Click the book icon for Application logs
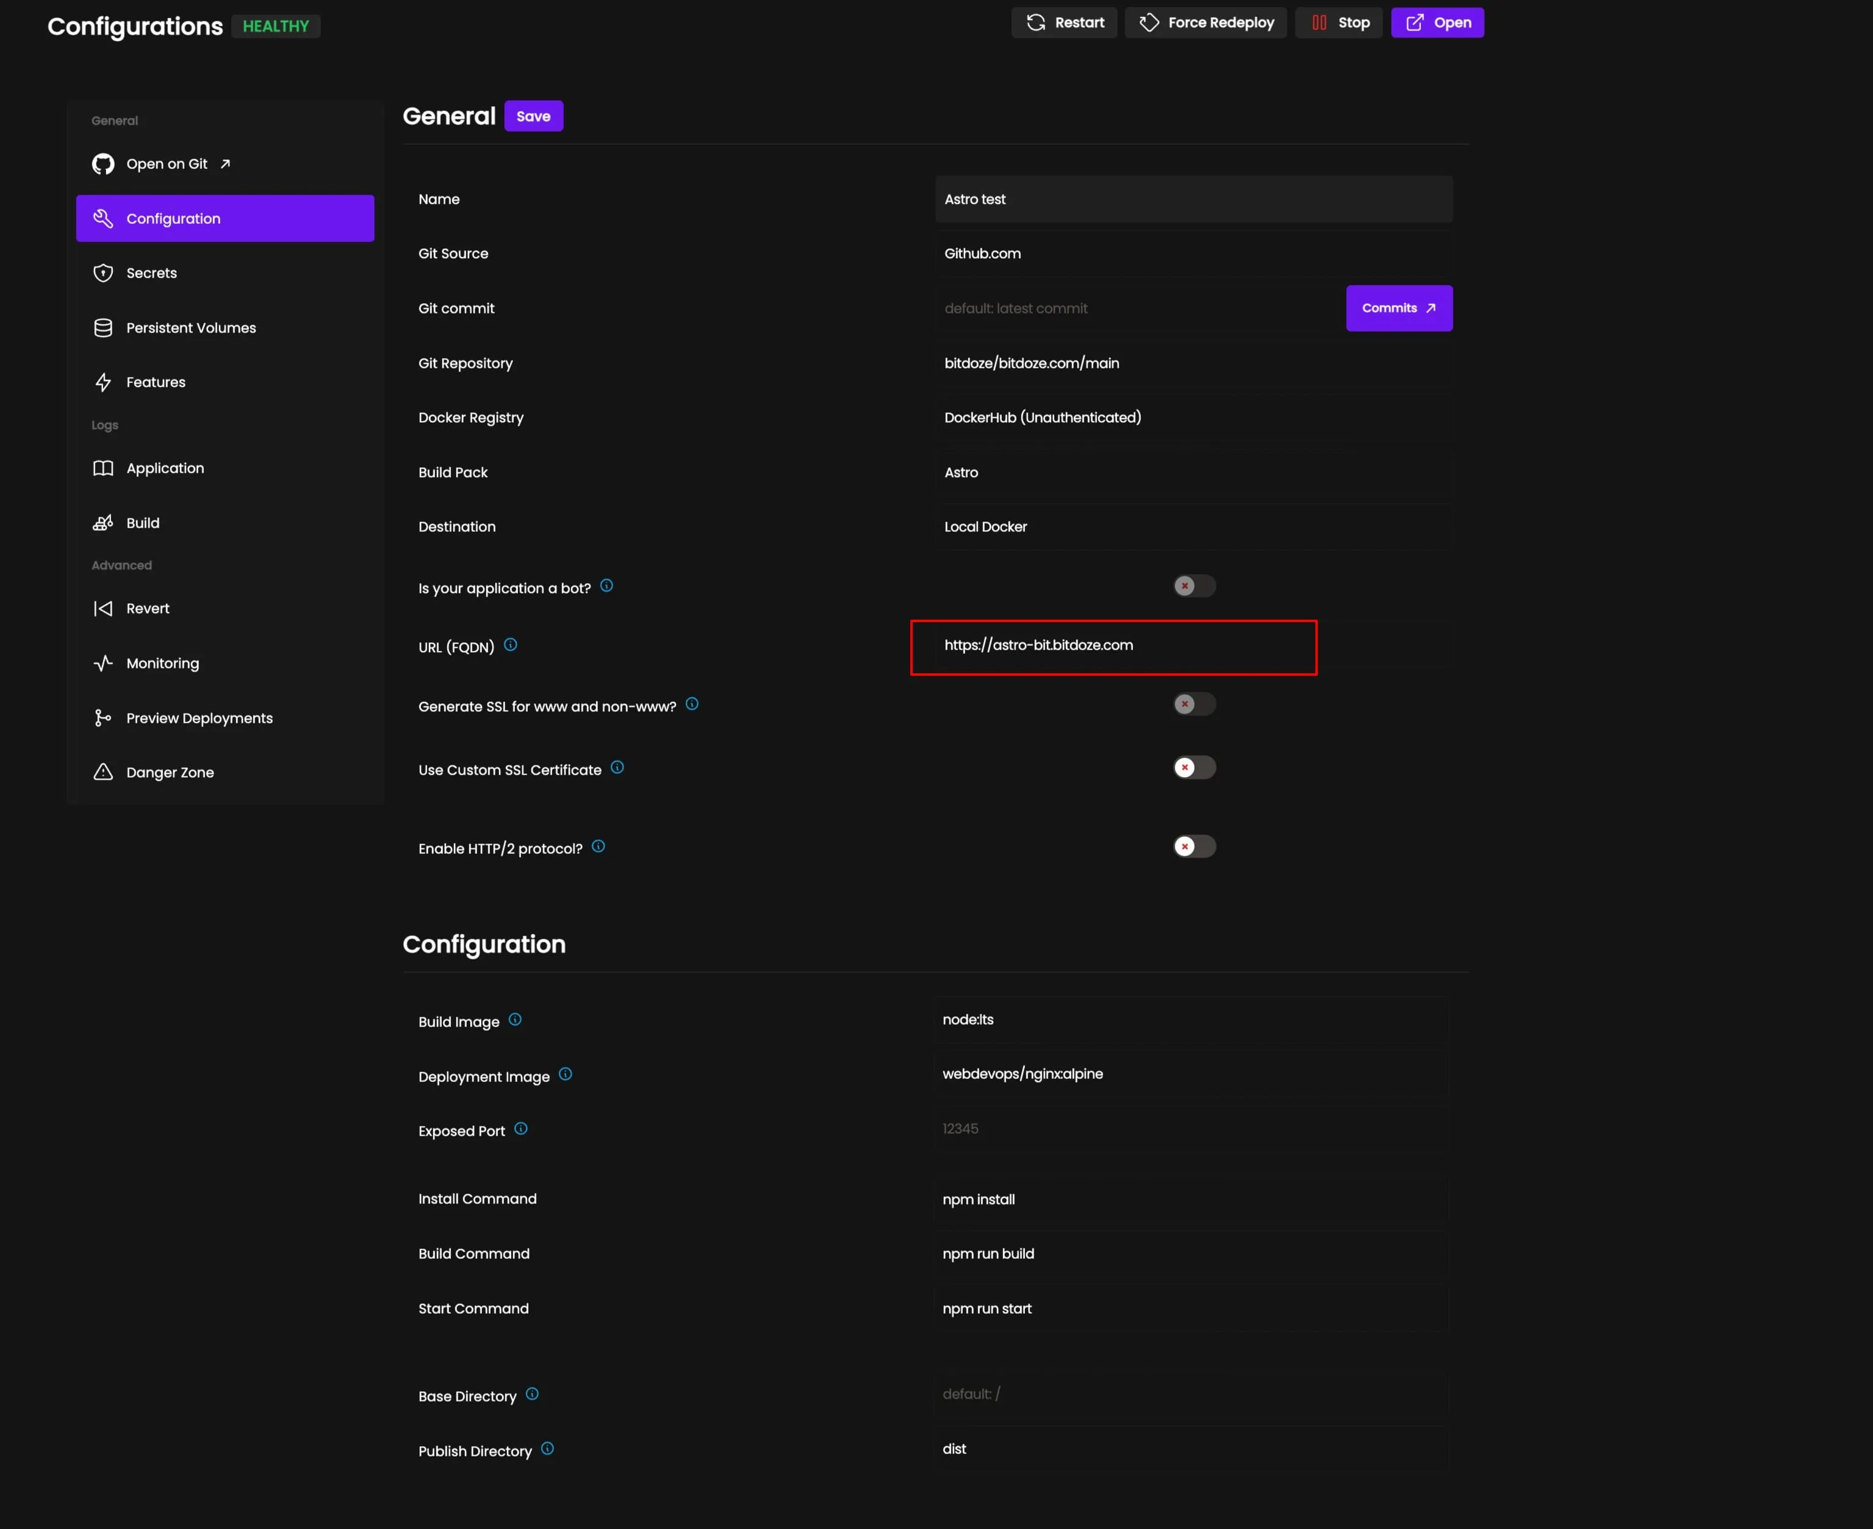This screenshot has width=1873, height=1529. [x=103, y=468]
